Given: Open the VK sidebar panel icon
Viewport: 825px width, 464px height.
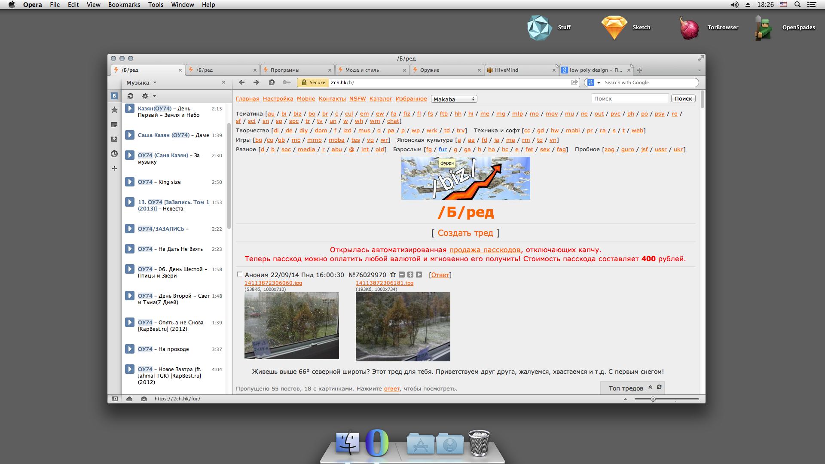Looking at the screenshot, I should click(114, 96).
